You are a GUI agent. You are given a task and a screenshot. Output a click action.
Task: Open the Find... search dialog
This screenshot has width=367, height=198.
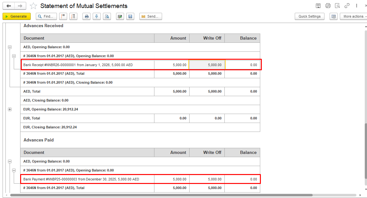pos(46,16)
